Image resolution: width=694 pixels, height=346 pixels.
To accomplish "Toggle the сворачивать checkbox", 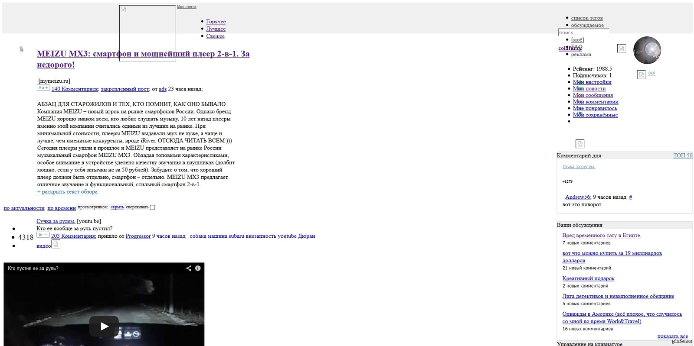I will pos(152,207).
